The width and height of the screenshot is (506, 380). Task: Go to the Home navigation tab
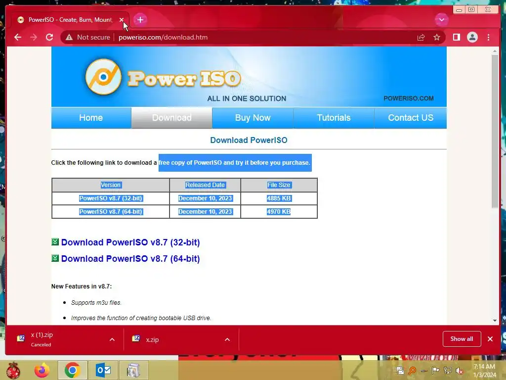(x=91, y=118)
